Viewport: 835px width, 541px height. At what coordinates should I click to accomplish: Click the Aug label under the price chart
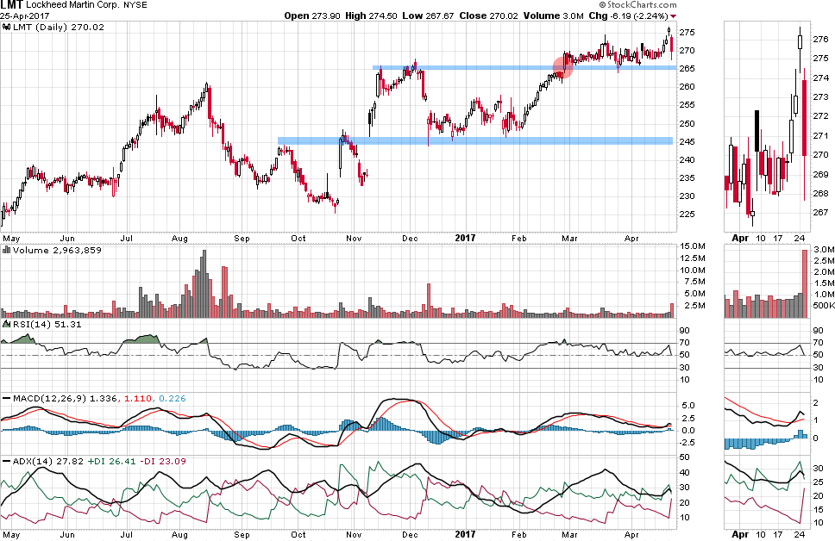[180, 239]
